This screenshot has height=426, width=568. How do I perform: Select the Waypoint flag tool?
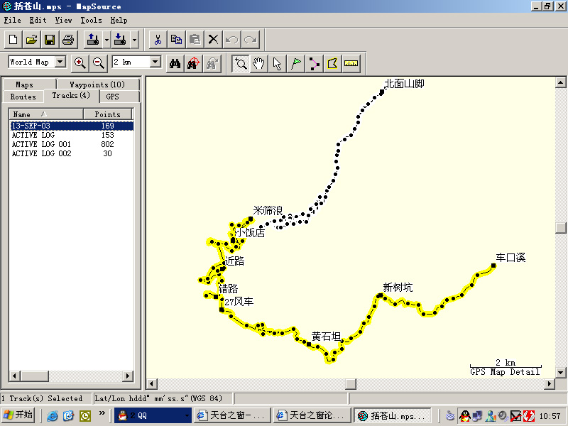point(296,63)
